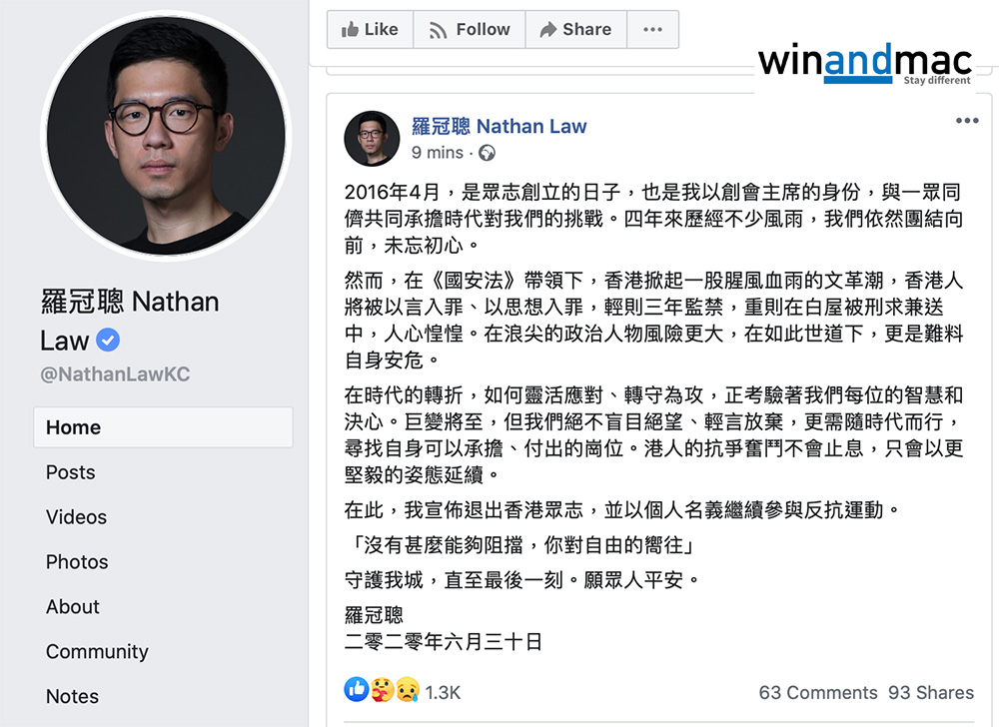Click the thumbs-up reaction icon below post

click(x=356, y=691)
